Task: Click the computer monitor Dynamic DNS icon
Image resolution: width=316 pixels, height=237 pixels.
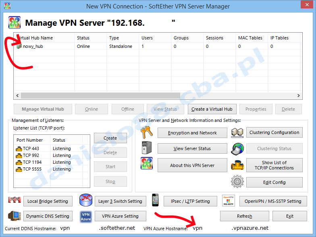Action: click(15, 216)
